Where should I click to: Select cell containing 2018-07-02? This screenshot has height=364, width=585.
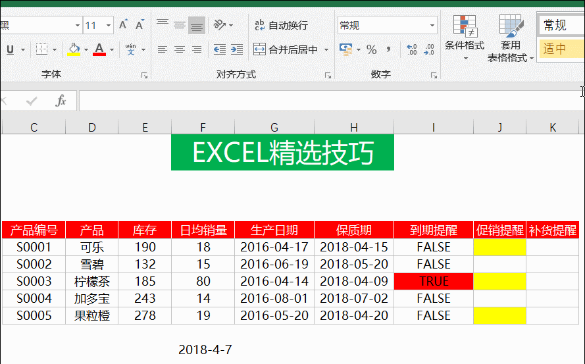click(x=354, y=298)
